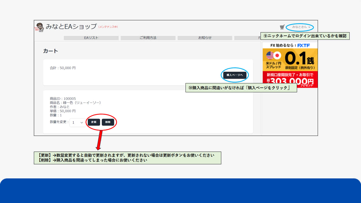Image resolution: width=361 pixels, height=203 pixels.
Task: Click the Minato avatar logo icon
Action: click(40, 27)
